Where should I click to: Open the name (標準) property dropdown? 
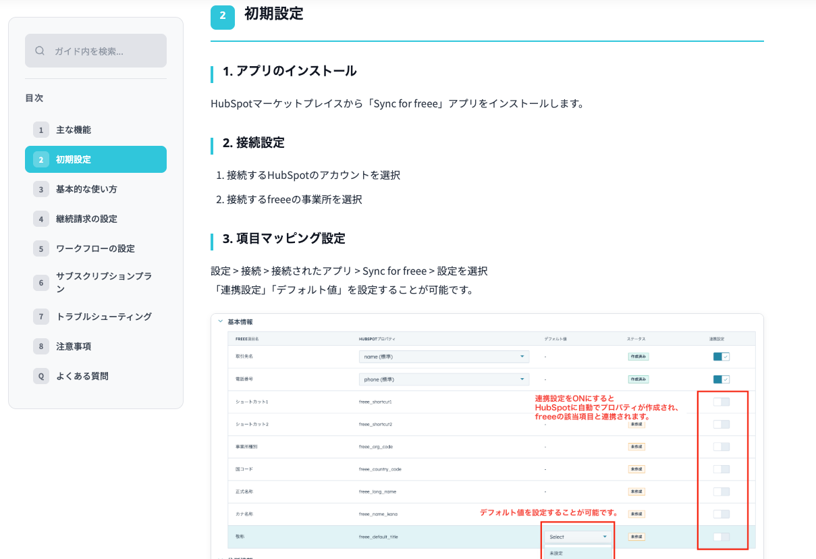443,356
